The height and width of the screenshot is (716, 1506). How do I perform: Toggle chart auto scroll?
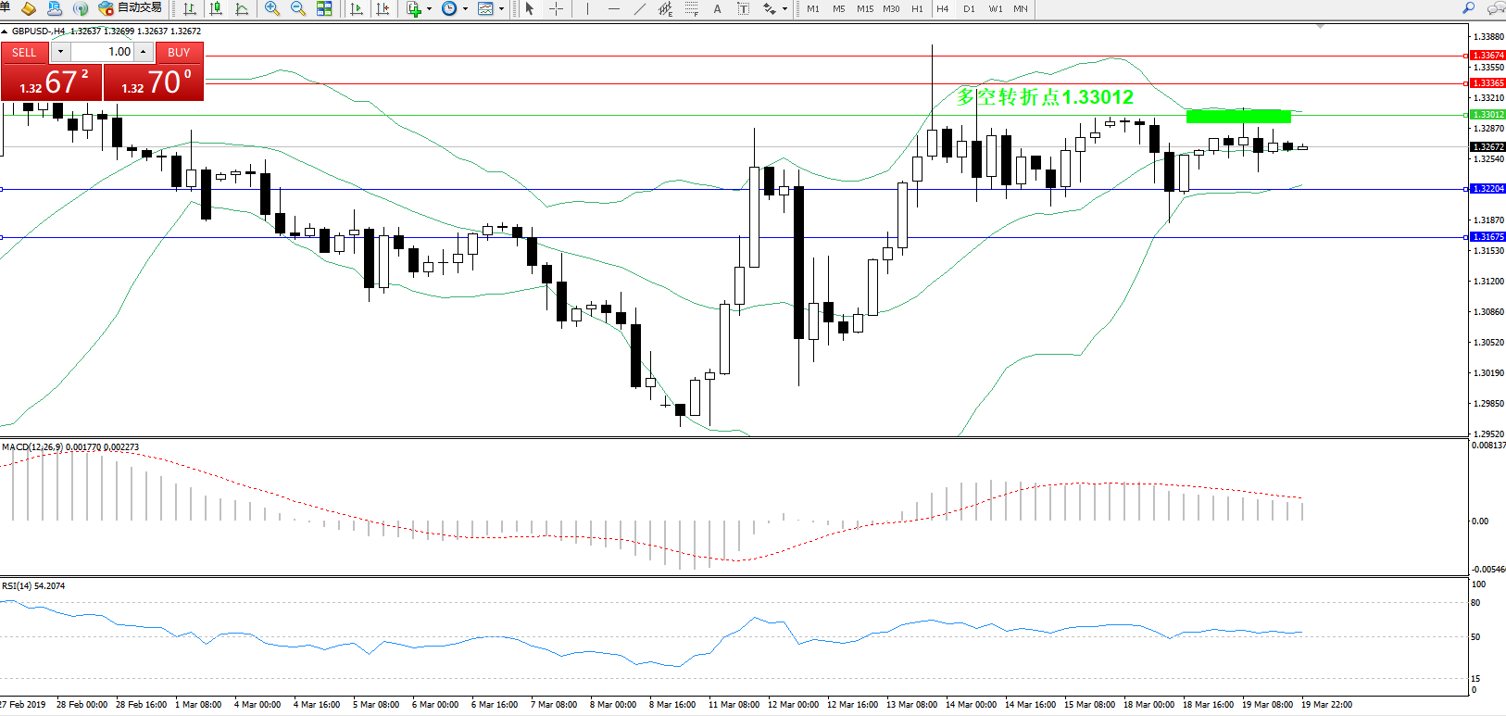[357, 8]
